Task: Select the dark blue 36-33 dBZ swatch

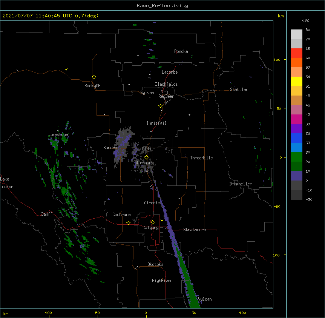Action: click(296, 138)
